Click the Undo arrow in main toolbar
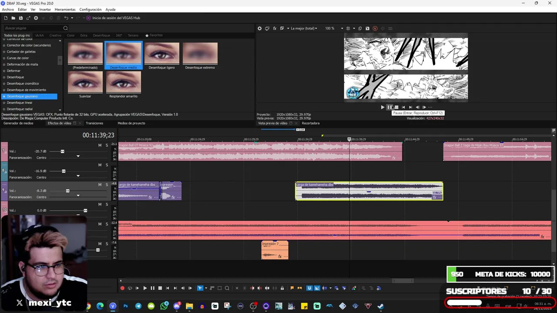The width and height of the screenshot is (557, 313). tap(66, 18)
